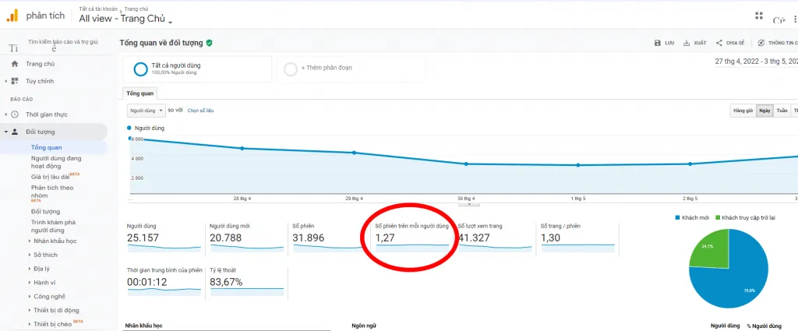Click the green Khách truy cập trở lại swatch

pyautogui.click(x=718, y=217)
